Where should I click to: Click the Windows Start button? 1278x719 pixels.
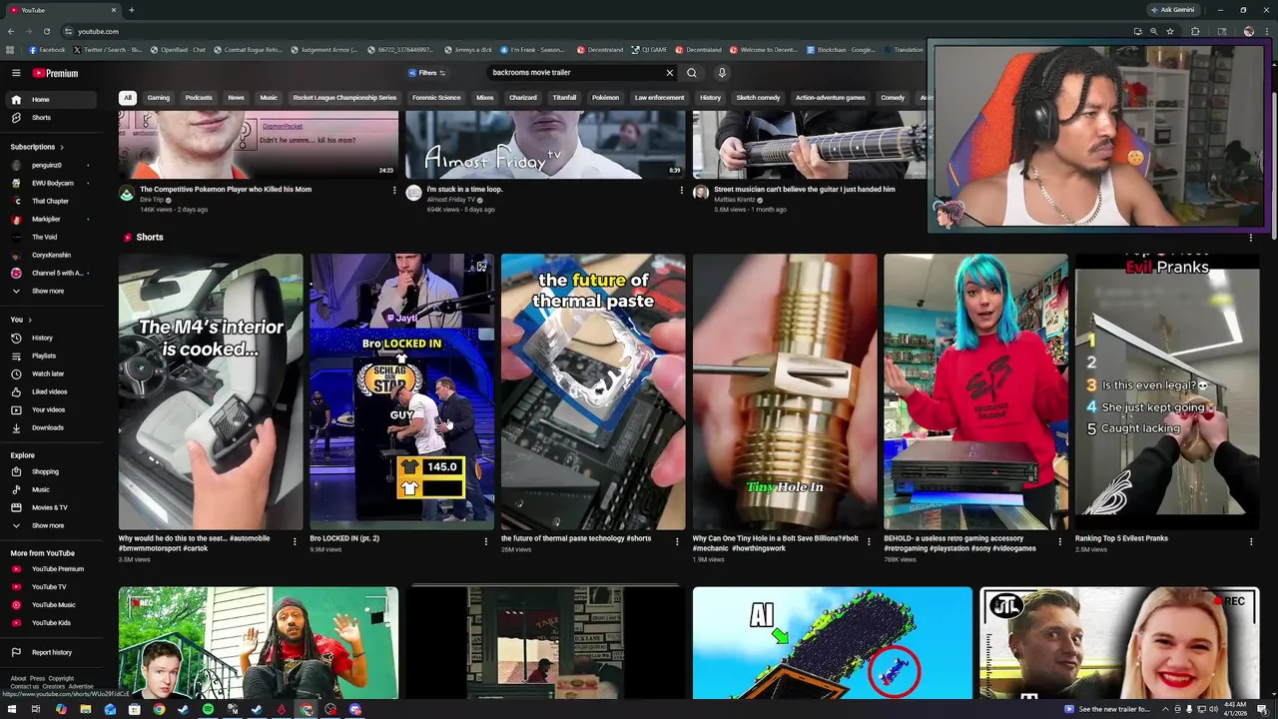click(x=11, y=709)
